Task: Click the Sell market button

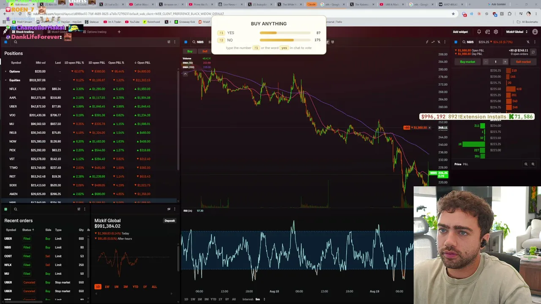Action: tap(523, 62)
